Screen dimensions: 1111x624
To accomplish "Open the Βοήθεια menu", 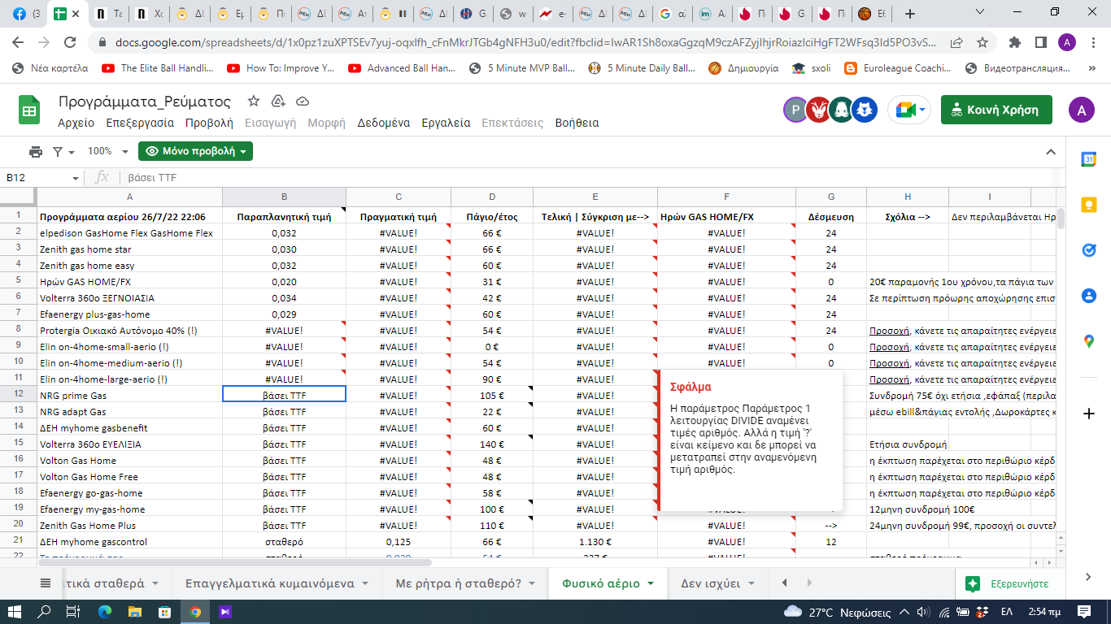I will 577,123.
